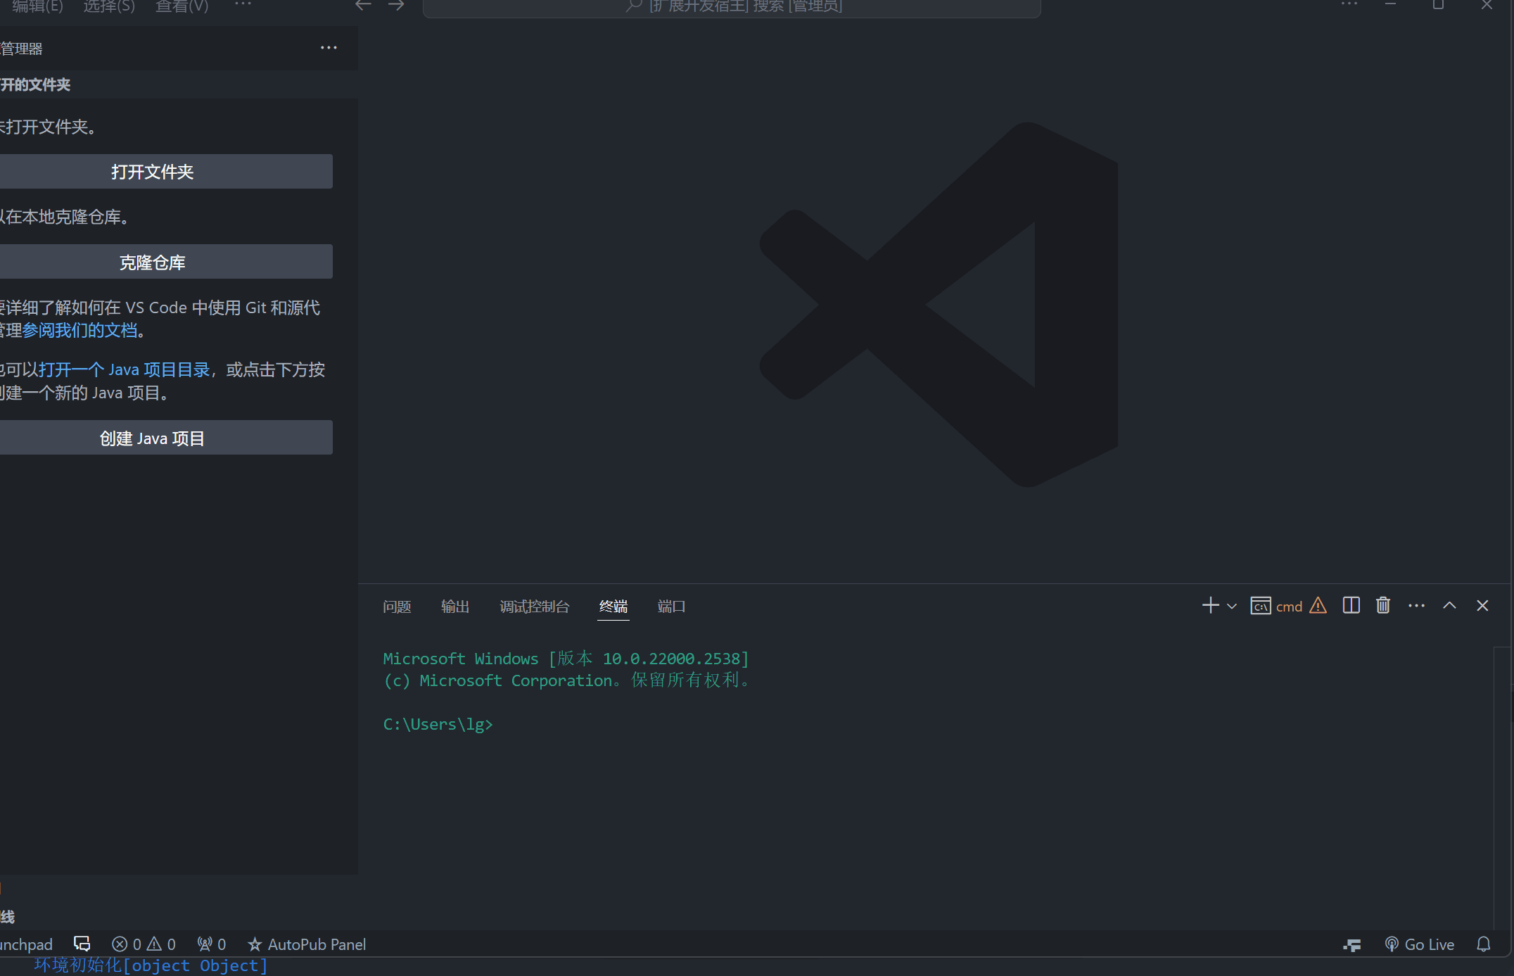Click the new terminal plus icon
Viewport: 1514px width, 976px height.
(x=1210, y=606)
